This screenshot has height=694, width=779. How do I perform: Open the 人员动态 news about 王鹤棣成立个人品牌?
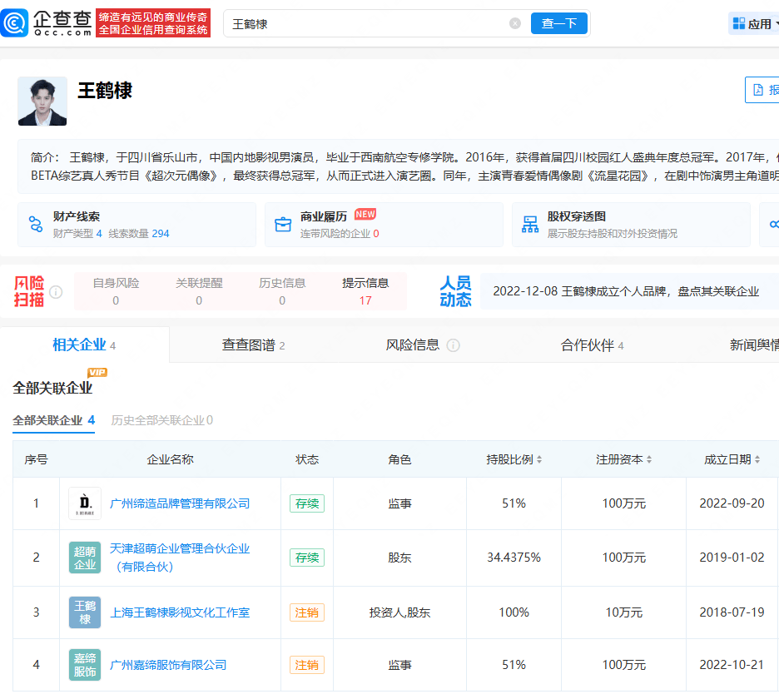tap(626, 291)
